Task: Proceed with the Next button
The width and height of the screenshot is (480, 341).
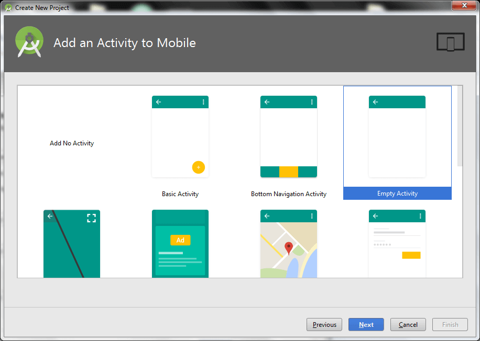Action: point(366,325)
